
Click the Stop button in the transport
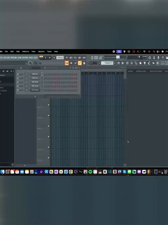[50, 58]
